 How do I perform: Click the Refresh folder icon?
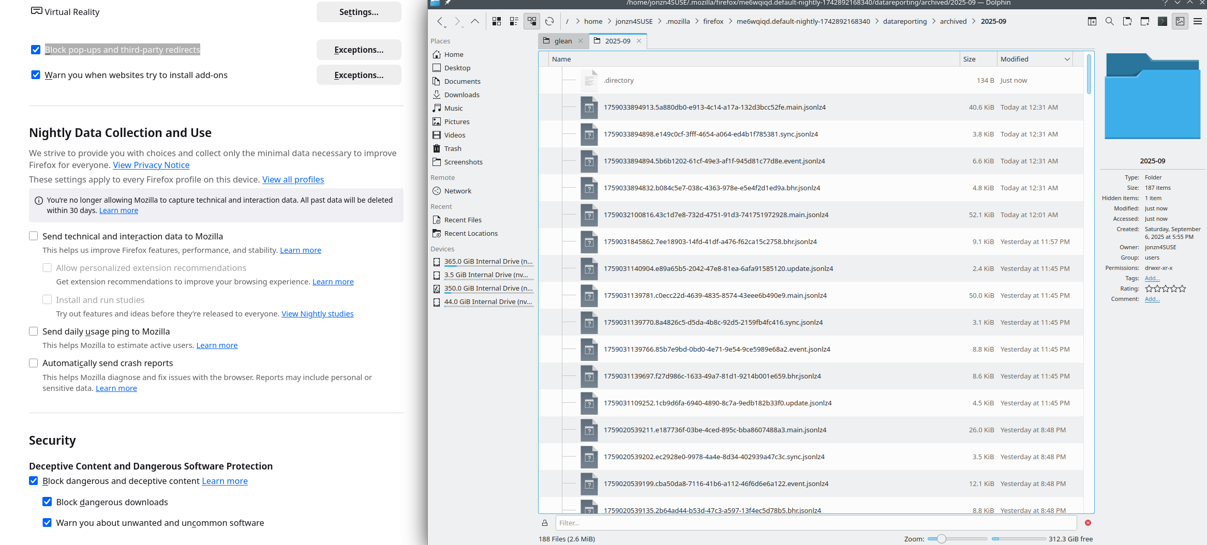549,21
